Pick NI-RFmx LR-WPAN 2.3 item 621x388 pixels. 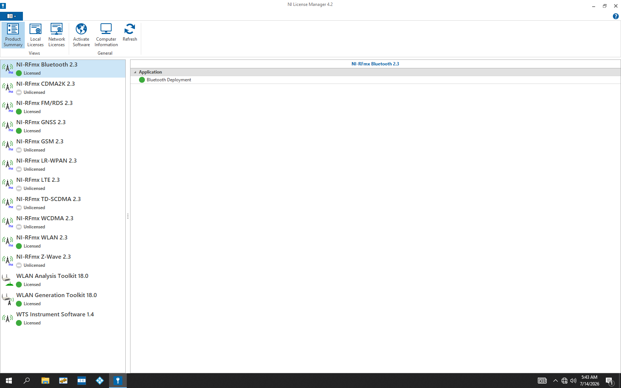pos(63,164)
